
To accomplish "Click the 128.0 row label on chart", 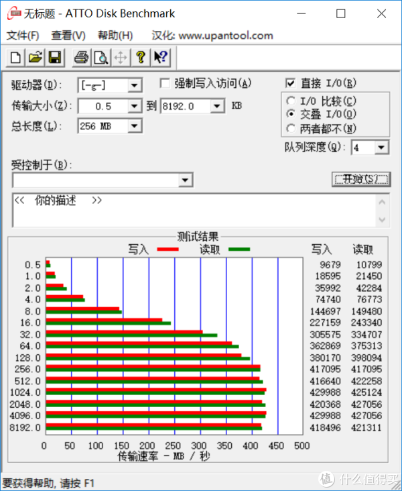I will tap(28, 358).
